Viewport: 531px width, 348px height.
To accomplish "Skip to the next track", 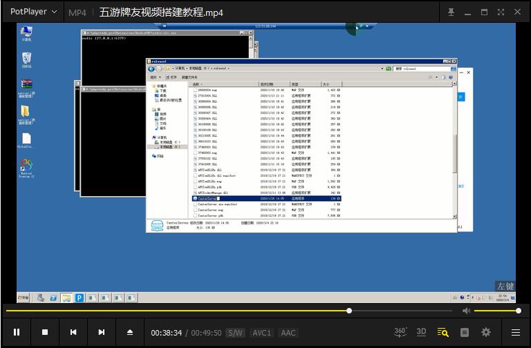I will pyautogui.click(x=102, y=332).
